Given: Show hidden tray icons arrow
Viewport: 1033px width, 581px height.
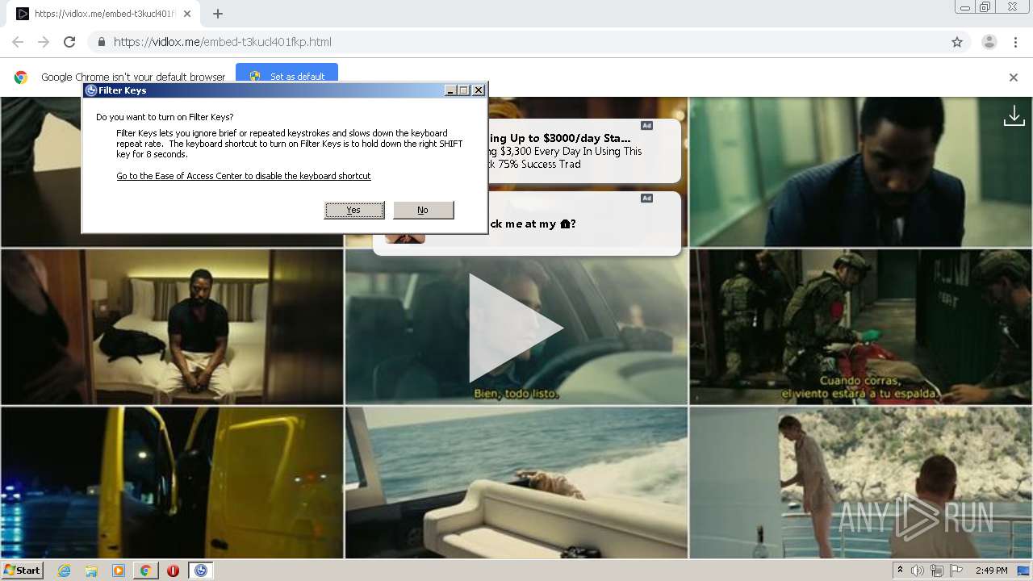Looking at the screenshot, I should pyautogui.click(x=900, y=571).
